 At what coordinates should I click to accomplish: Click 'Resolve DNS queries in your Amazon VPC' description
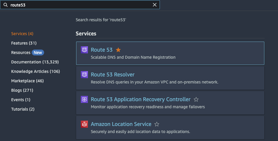(155, 82)
